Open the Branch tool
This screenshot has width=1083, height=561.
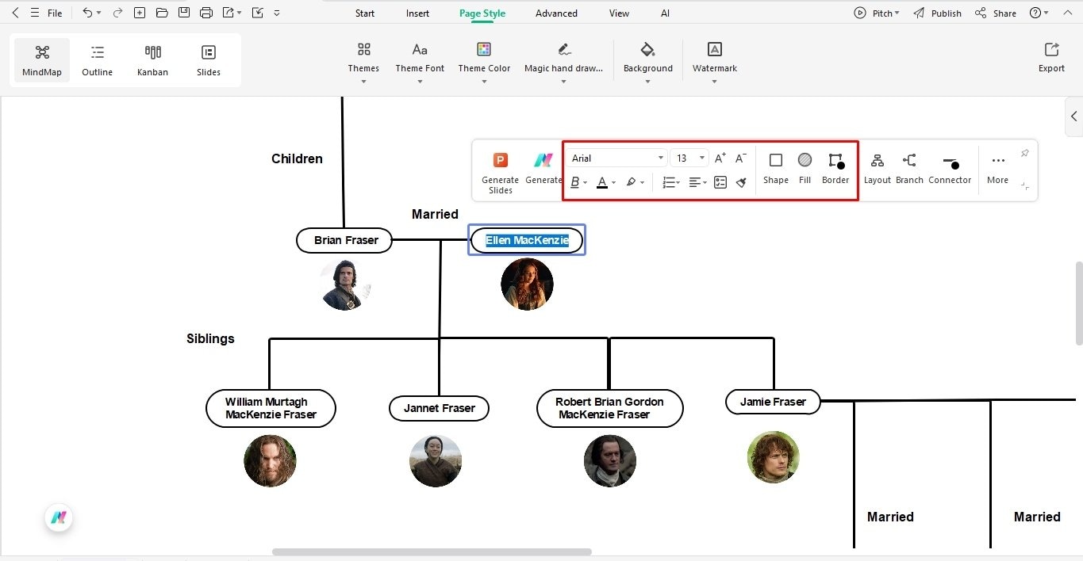point(908,166)
